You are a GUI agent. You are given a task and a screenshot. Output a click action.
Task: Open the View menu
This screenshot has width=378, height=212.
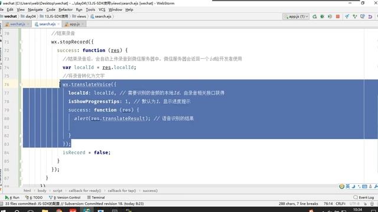pyautogui.click(x=21, y=9)
